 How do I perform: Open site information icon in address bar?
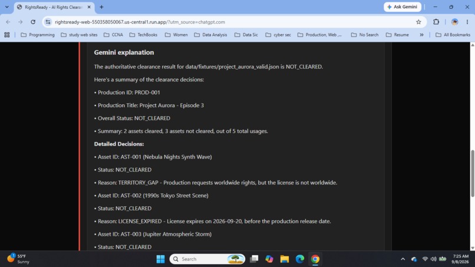pyautogui.click(x=48, y=22)
